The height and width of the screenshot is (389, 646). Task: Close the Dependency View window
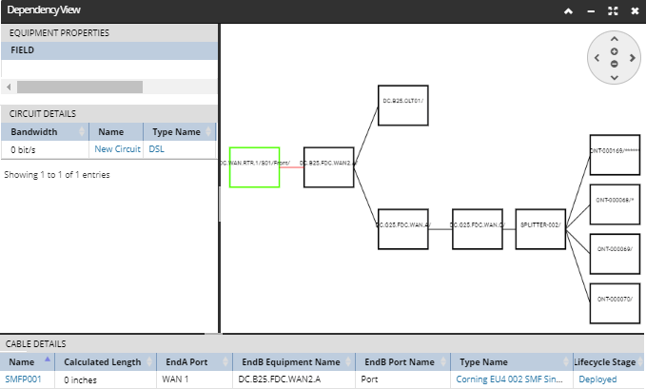[635, 11]
